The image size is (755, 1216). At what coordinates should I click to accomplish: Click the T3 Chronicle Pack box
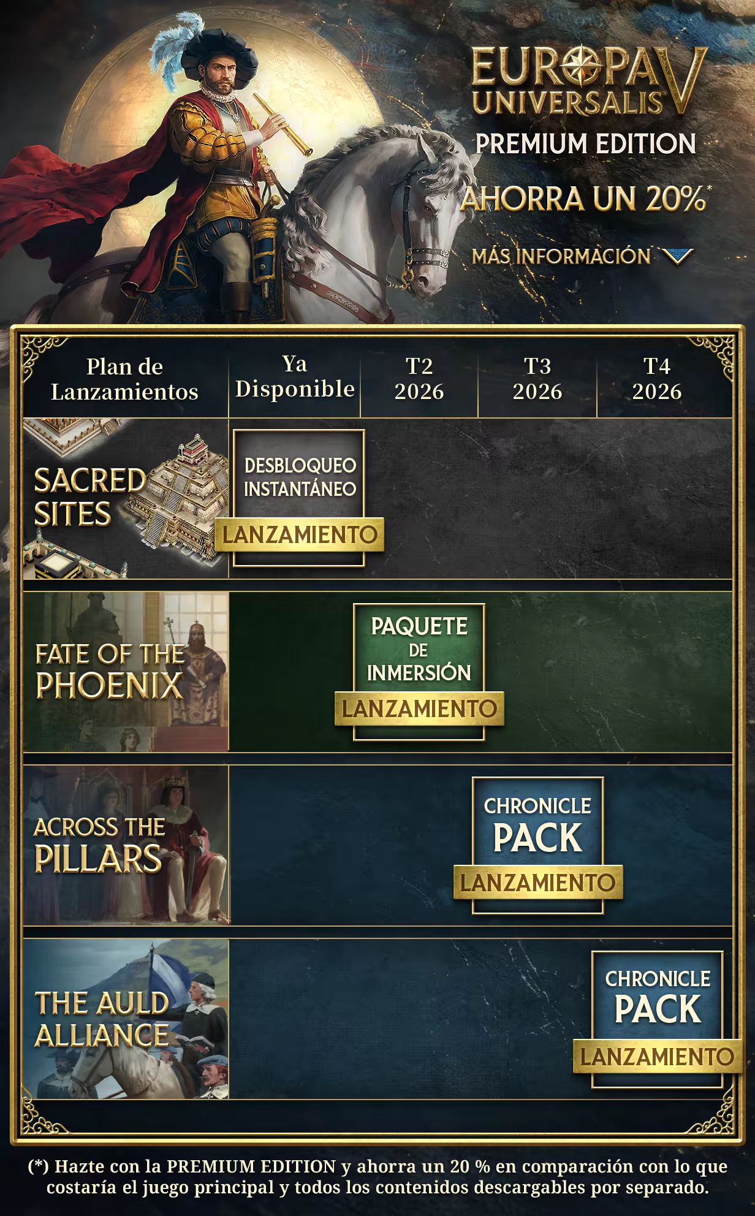point(538,845)
